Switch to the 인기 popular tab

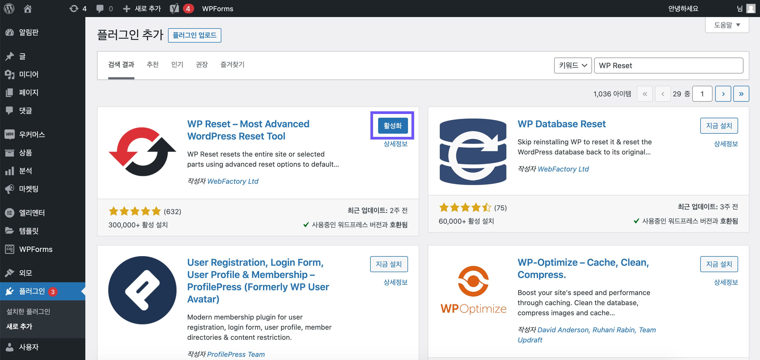point(177,64)
